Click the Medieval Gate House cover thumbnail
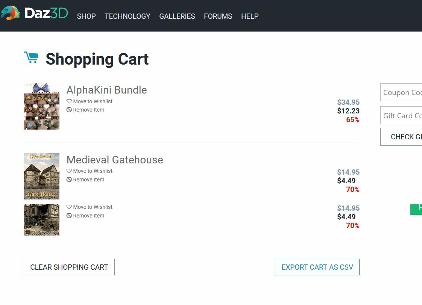 tap(41, 176)
